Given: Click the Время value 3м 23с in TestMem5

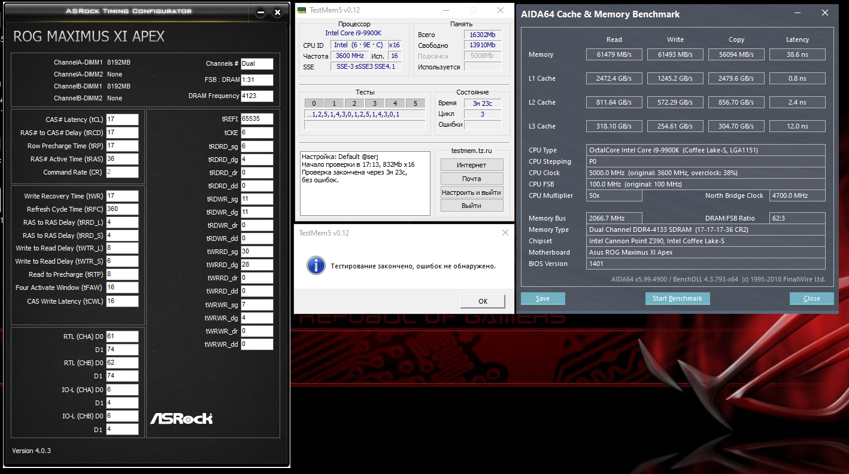Looking at the screenshot, I should click(x=483, y=103).
